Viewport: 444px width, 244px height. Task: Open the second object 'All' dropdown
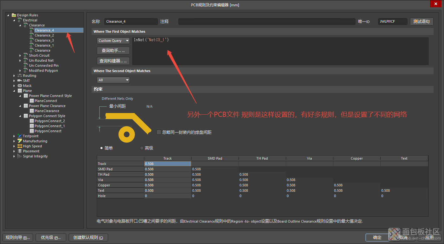click(x=113, y=80)
